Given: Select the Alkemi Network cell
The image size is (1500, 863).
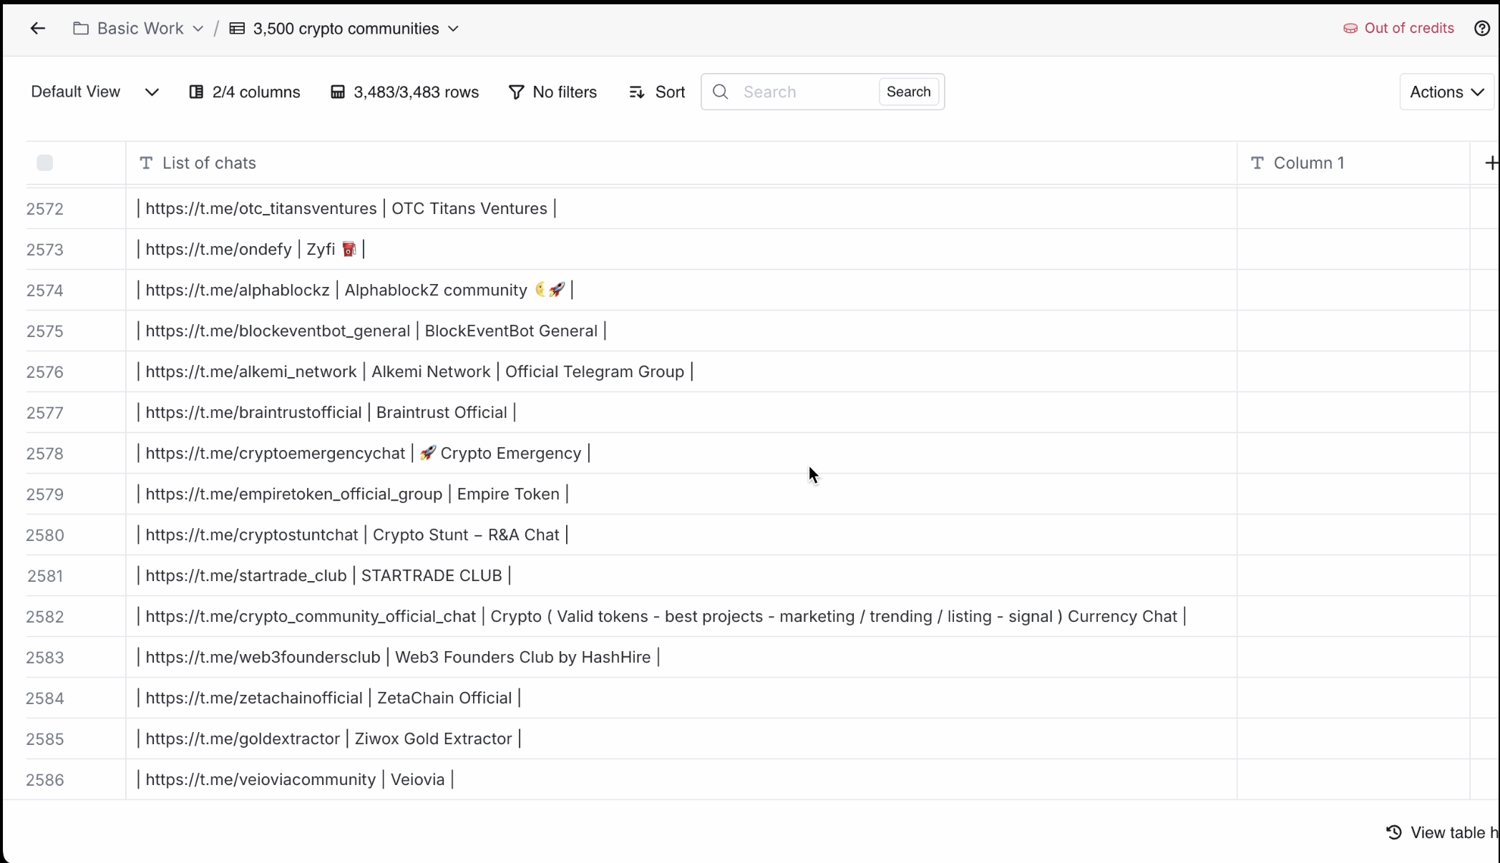Looking at the screenshot, I should click(681, 372).
